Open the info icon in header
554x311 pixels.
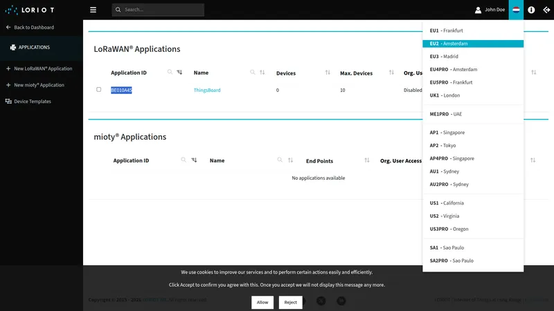click(531, 10)
